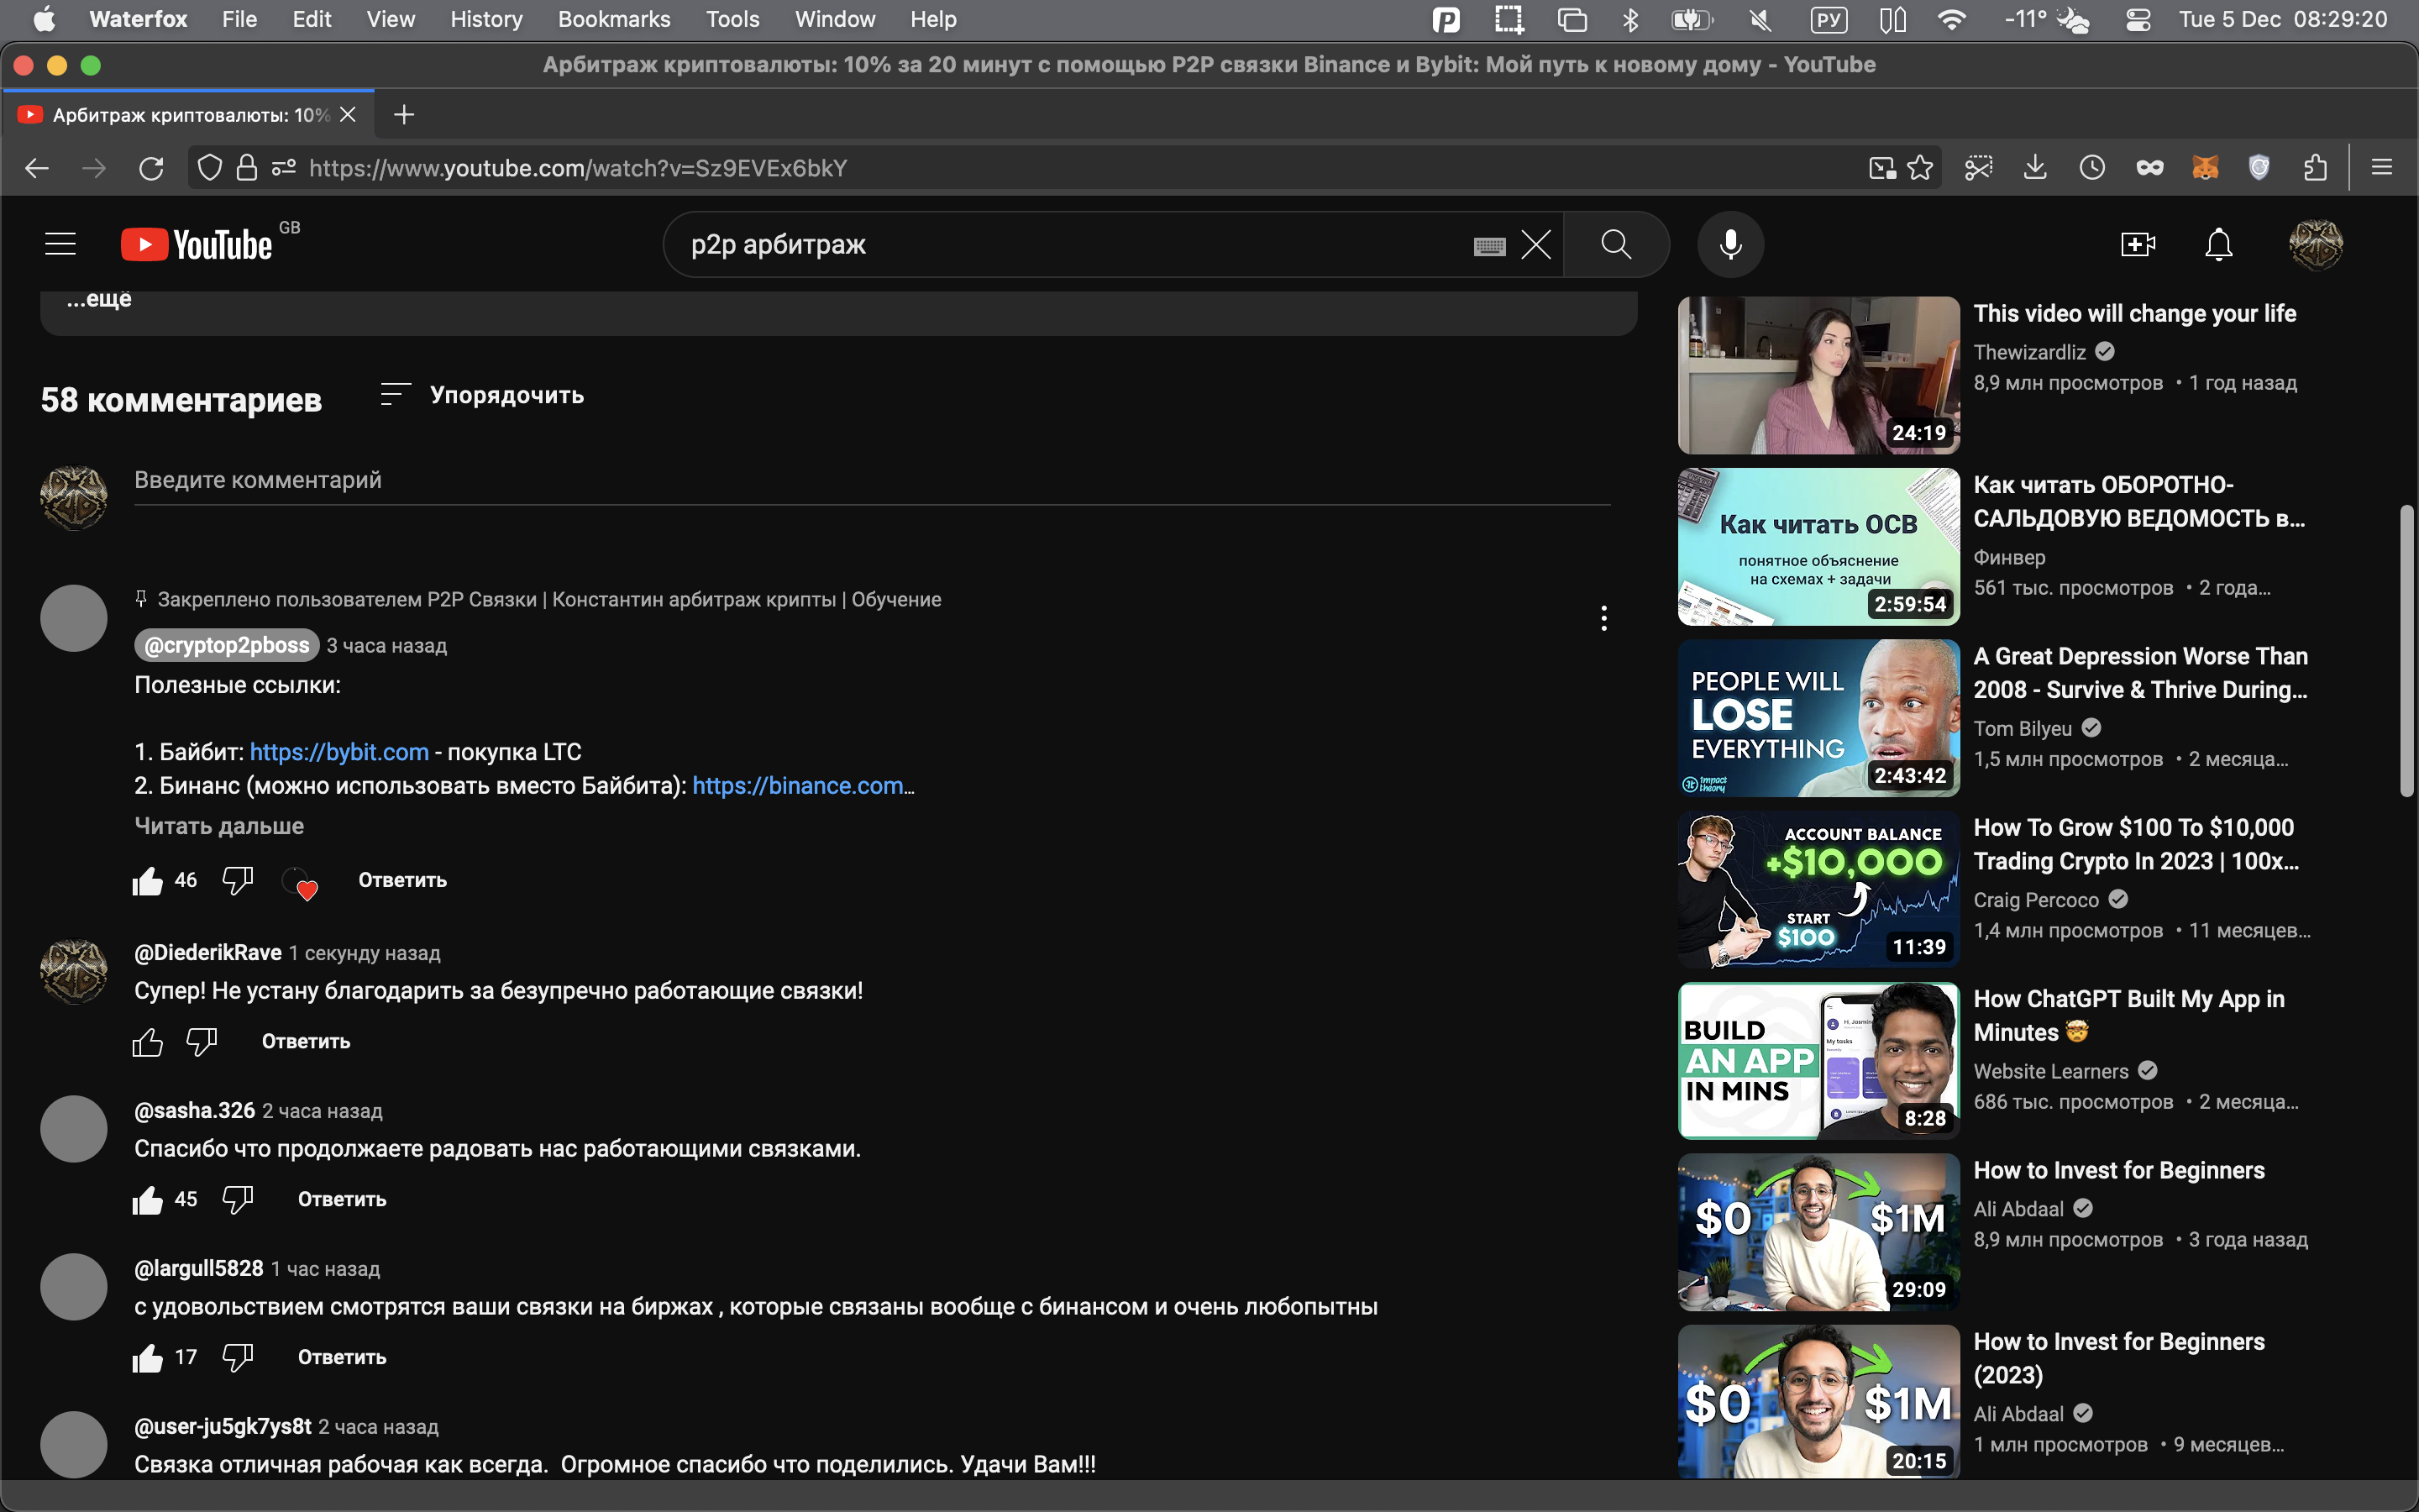Open the Bookmarks menu

(x=614, y=19)
